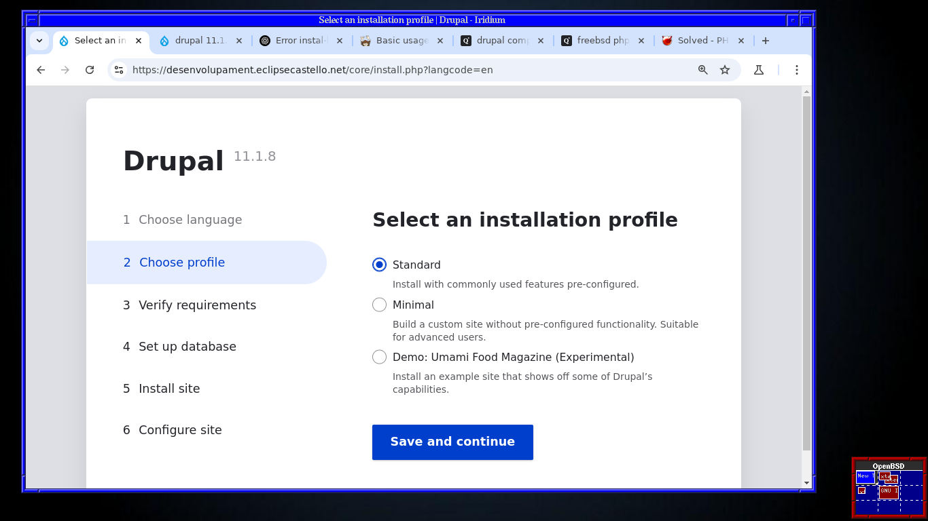Close the 'Select an in' tab
928x521 pixels.
click(139, 41)
